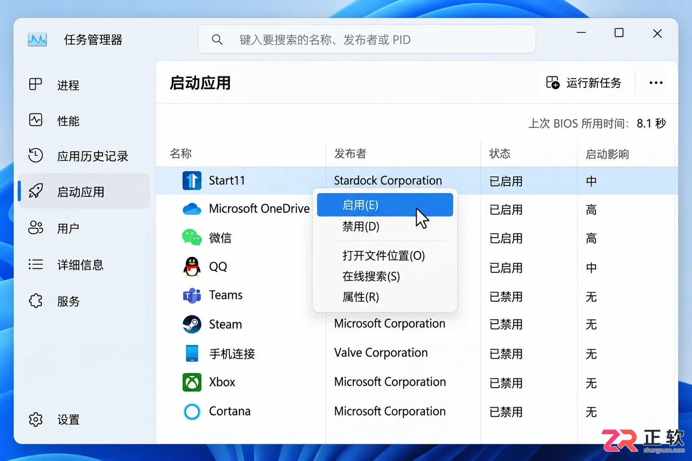Click the Teams app icon
Screen dimensions: 692x461
(x=192, y=295)
